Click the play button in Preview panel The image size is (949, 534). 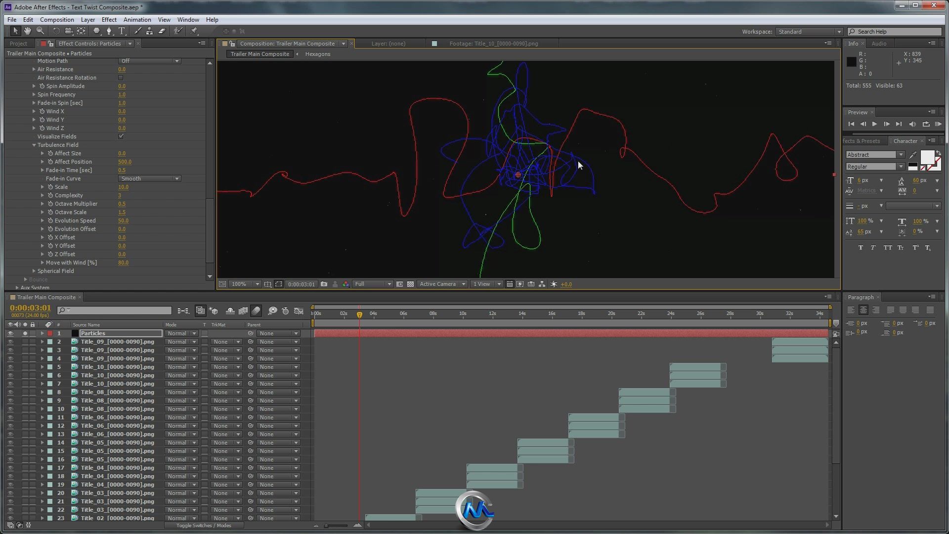coord(875,123)
